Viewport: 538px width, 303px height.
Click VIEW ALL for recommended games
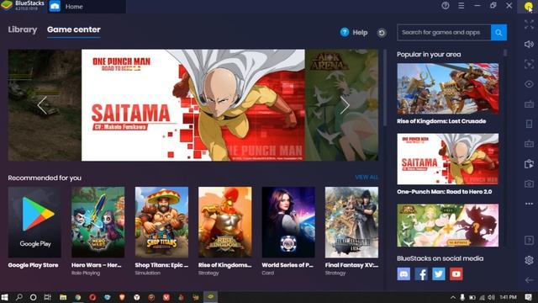(367, 178)
